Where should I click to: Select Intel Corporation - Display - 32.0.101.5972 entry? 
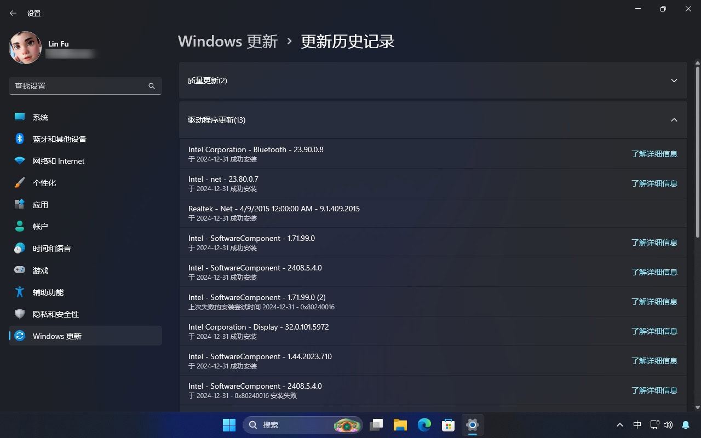(433, 331)
